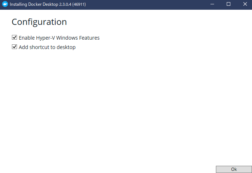
Task: Select the square maximize icon in title bar
Action: tap(229, 4)
